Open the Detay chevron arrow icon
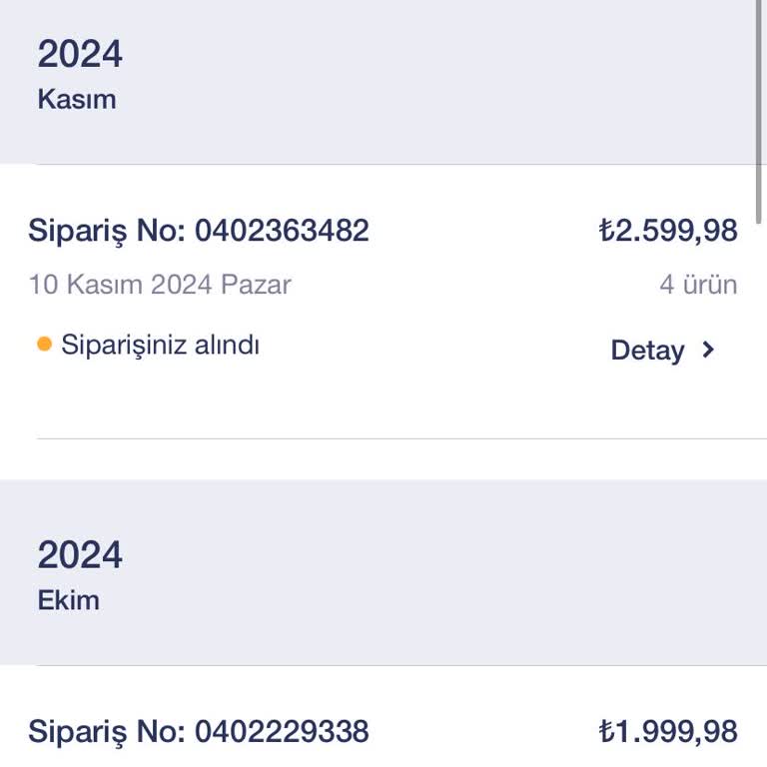The height and width of the screenshot is (767, 767). [x=708, y=350]
